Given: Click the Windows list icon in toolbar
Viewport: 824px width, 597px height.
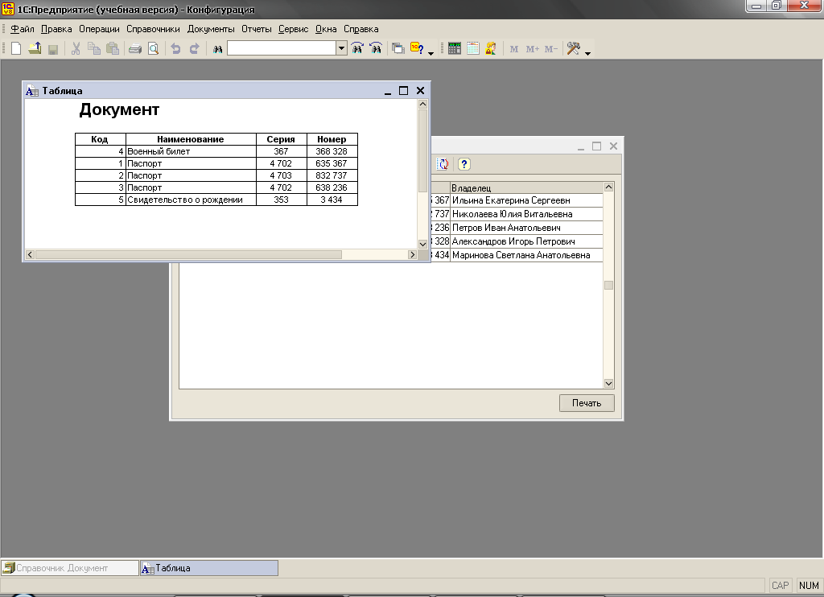Looking at the screenshot, I should [x=398, y=49].
